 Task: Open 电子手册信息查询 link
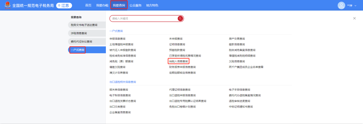click(x=240, y=89)
